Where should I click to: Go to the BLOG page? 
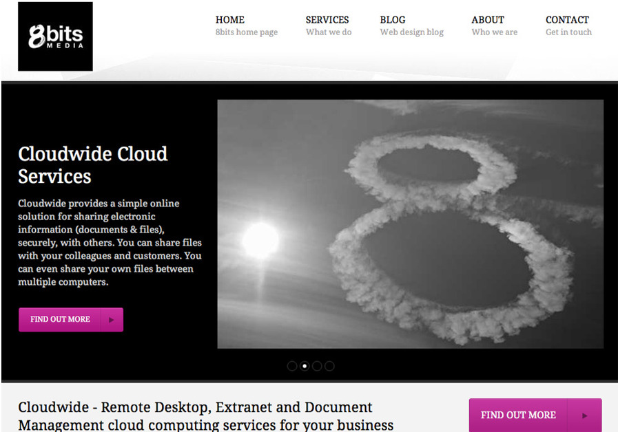(393, 20)
